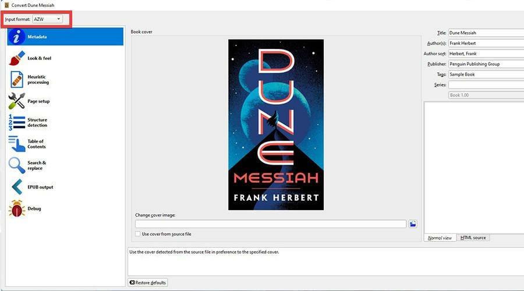524x291 pixels.
Task: Switch to the HTML source tab
Action: pyautogui.click(x=473, y=237)
